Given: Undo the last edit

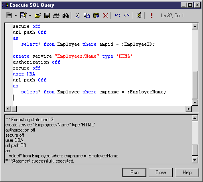Looking at the screenshot, I should point(118,15).
